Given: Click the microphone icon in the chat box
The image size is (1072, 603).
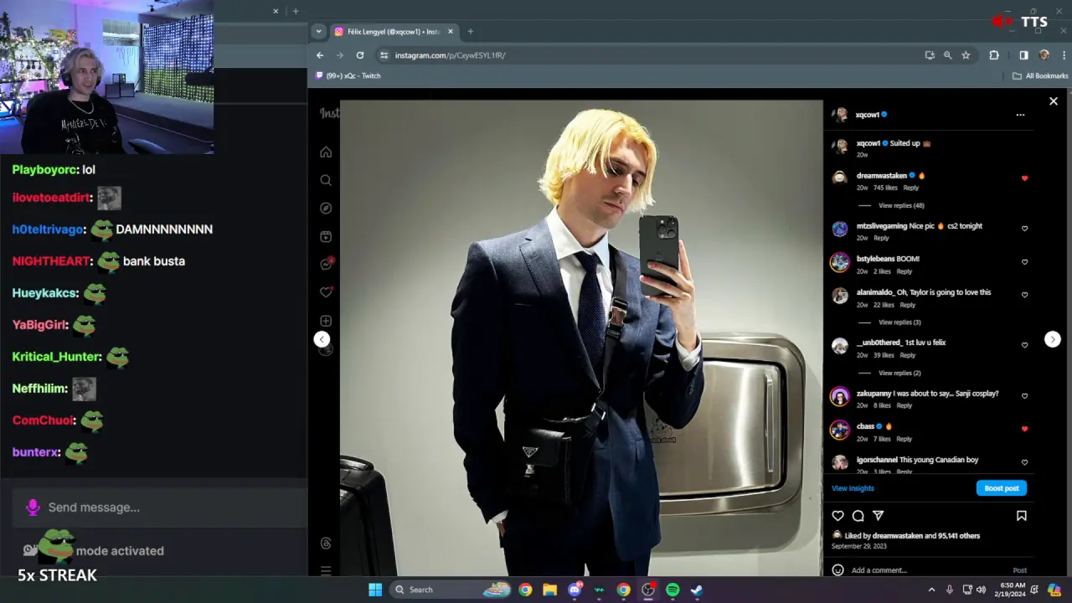Looking at the screenshot, I should pyautogui.click(x=33, y=508).
